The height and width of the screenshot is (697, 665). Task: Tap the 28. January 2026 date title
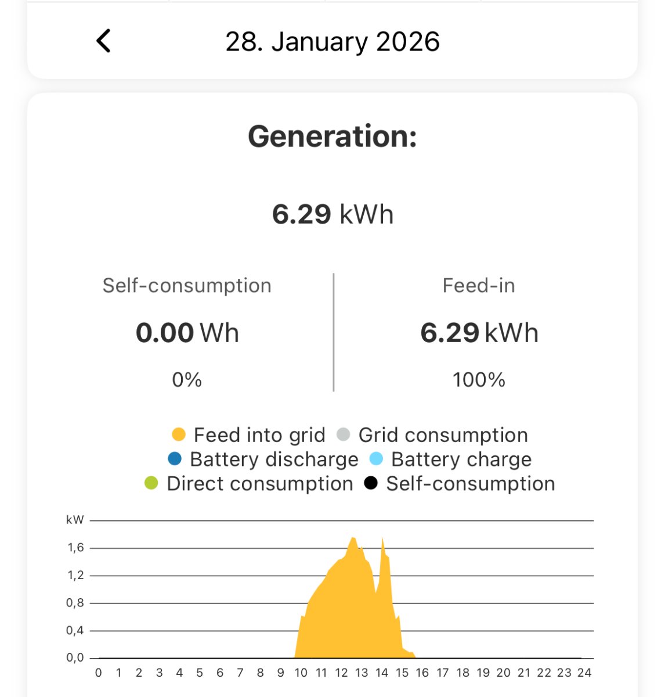tap(332, 42)
